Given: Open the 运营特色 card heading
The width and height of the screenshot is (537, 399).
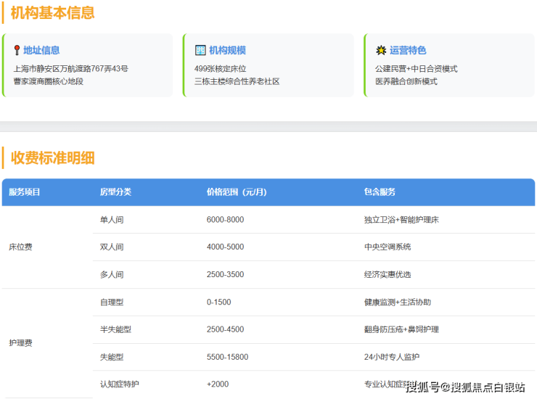Looking at the screenshot, I should click(x=408, y=50).
